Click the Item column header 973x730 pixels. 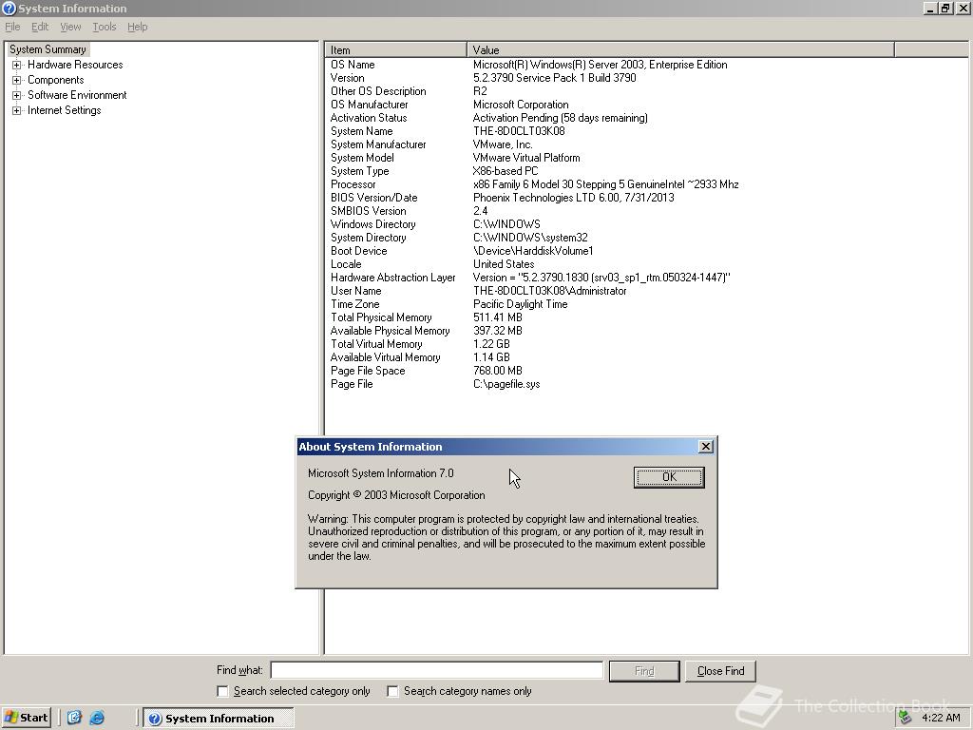click(396, 49)
